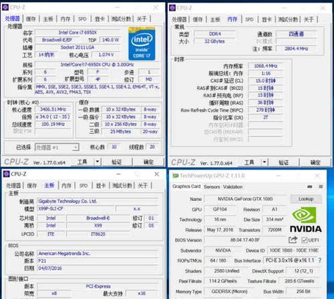334x299 pixels.
Task: Click the Lookup button in GPU-Z
Action: (x=306, y=199)
